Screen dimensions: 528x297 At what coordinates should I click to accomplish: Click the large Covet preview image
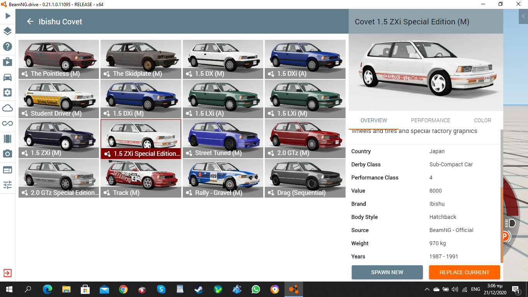click(426, 72)
